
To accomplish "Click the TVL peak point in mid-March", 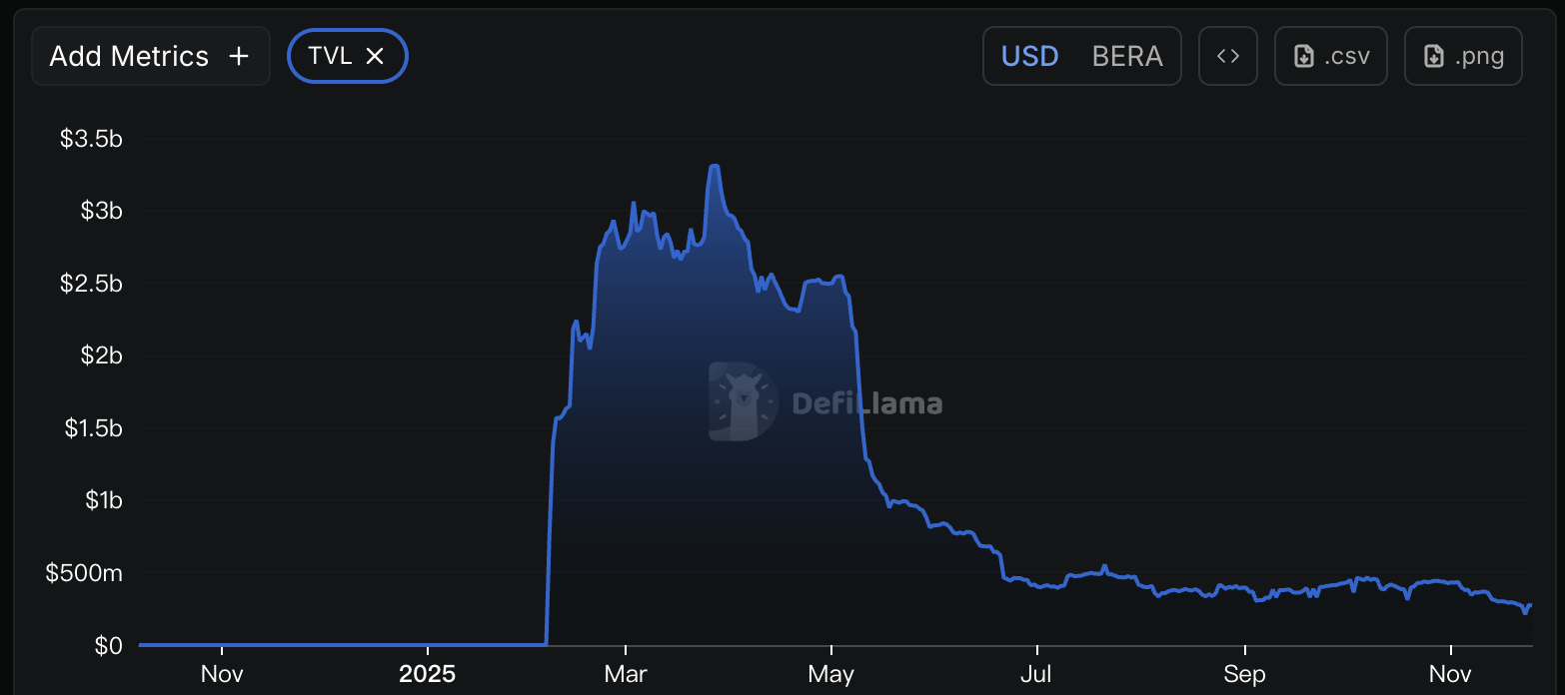I will click(714, 167).
